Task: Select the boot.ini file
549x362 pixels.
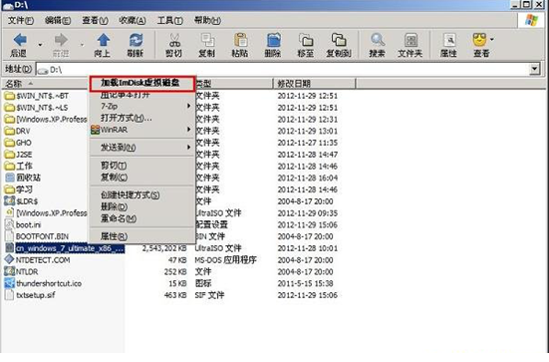Action: 23,224
